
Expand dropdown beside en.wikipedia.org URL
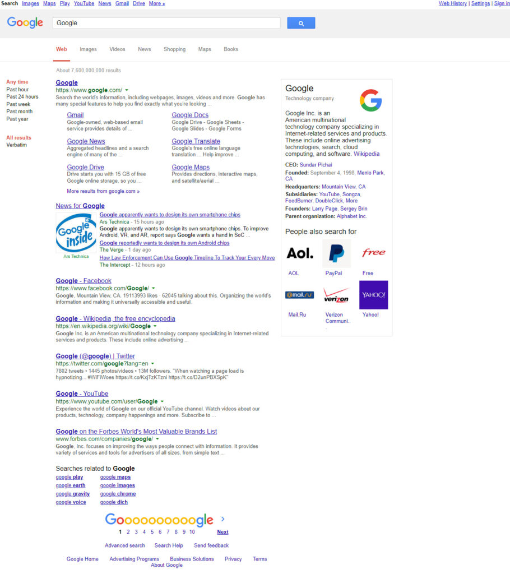click(x=155, y=326)
